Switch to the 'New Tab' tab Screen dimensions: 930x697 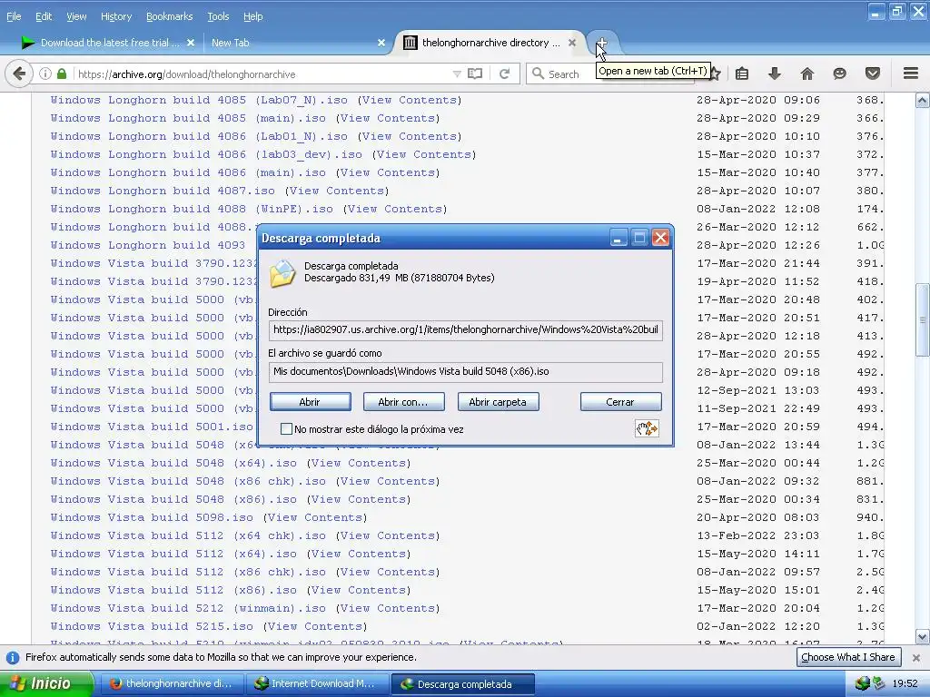click(x=230, y=43)
